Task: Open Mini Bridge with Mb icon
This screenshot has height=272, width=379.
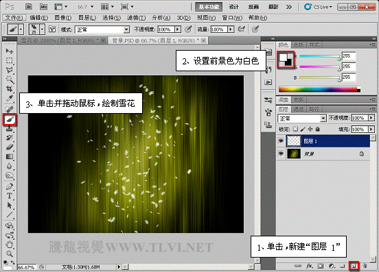Action: click(43, 7)
